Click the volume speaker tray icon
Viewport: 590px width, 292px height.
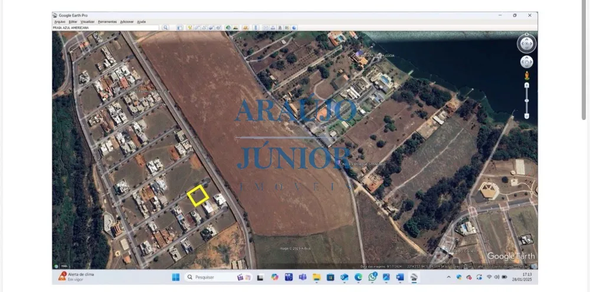tap(497, 277)
